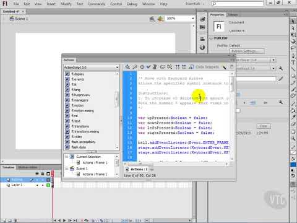Click the Actions : 1 pinned script tab
This screenshot has width=297, height=223.
click(137, 169)
